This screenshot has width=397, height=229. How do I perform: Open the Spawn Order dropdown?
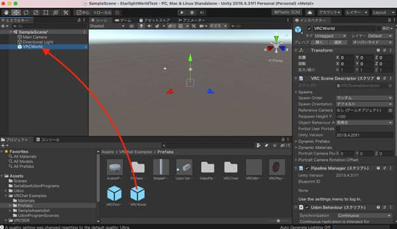[364, 98]
